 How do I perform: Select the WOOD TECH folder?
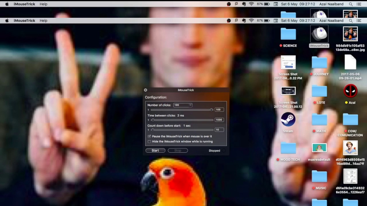288,148
